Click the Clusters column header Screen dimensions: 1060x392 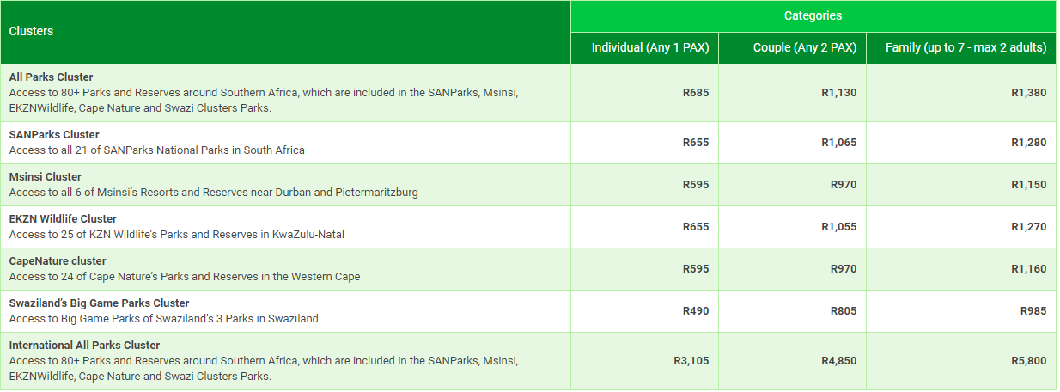pyautogui.click(x=285, y=32)
